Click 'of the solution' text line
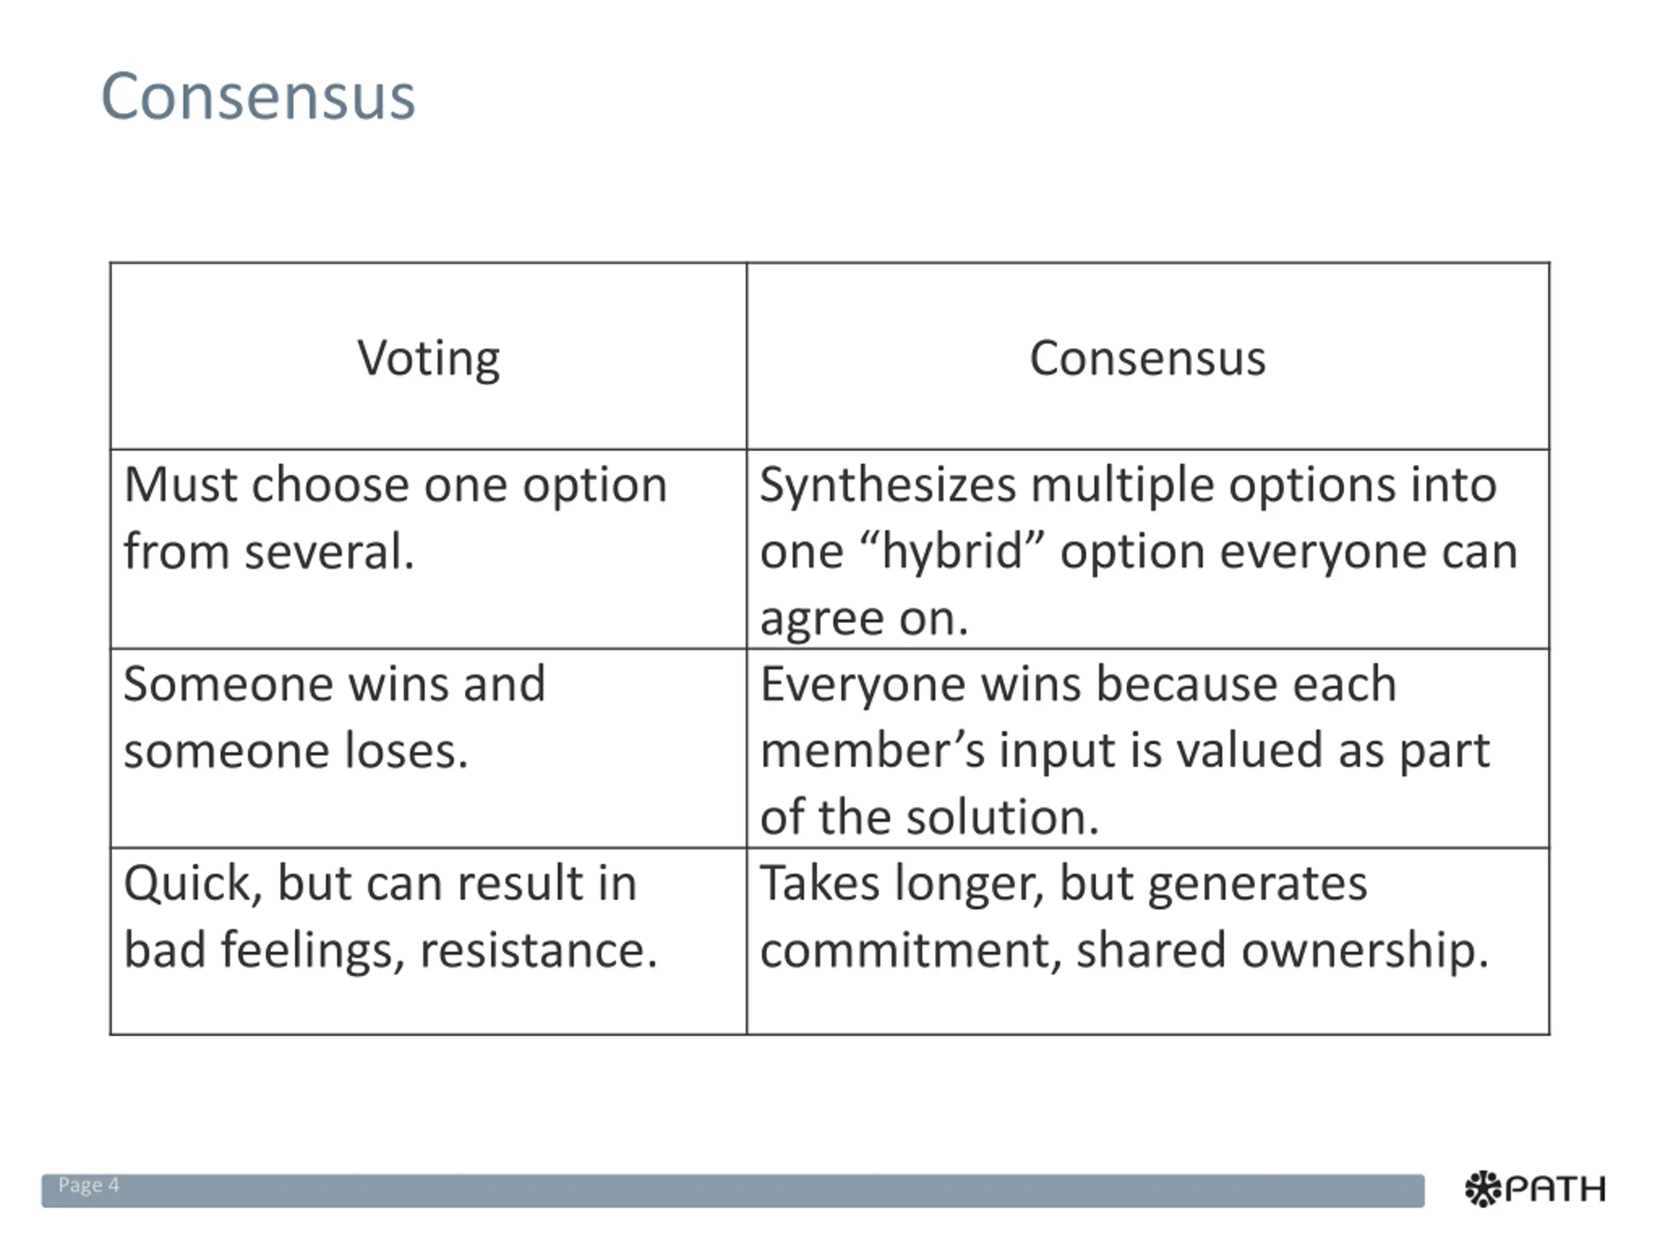1660x1245 pixels. (x=929, y=816)
